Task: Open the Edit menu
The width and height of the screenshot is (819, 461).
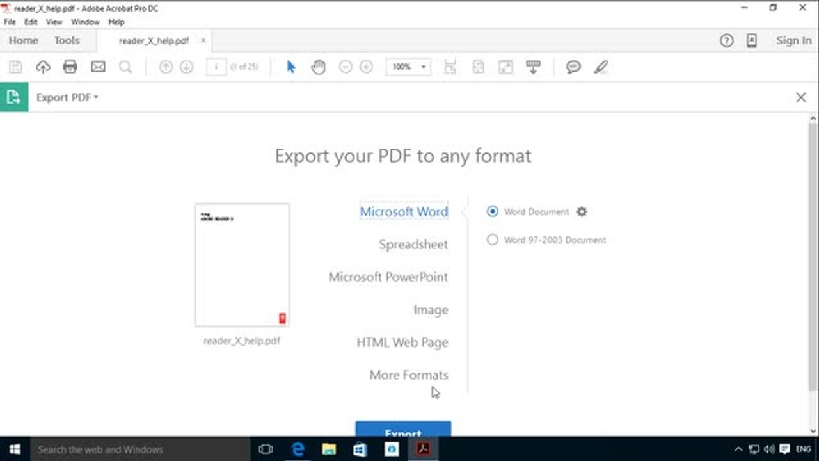Action: click(31, 22)
